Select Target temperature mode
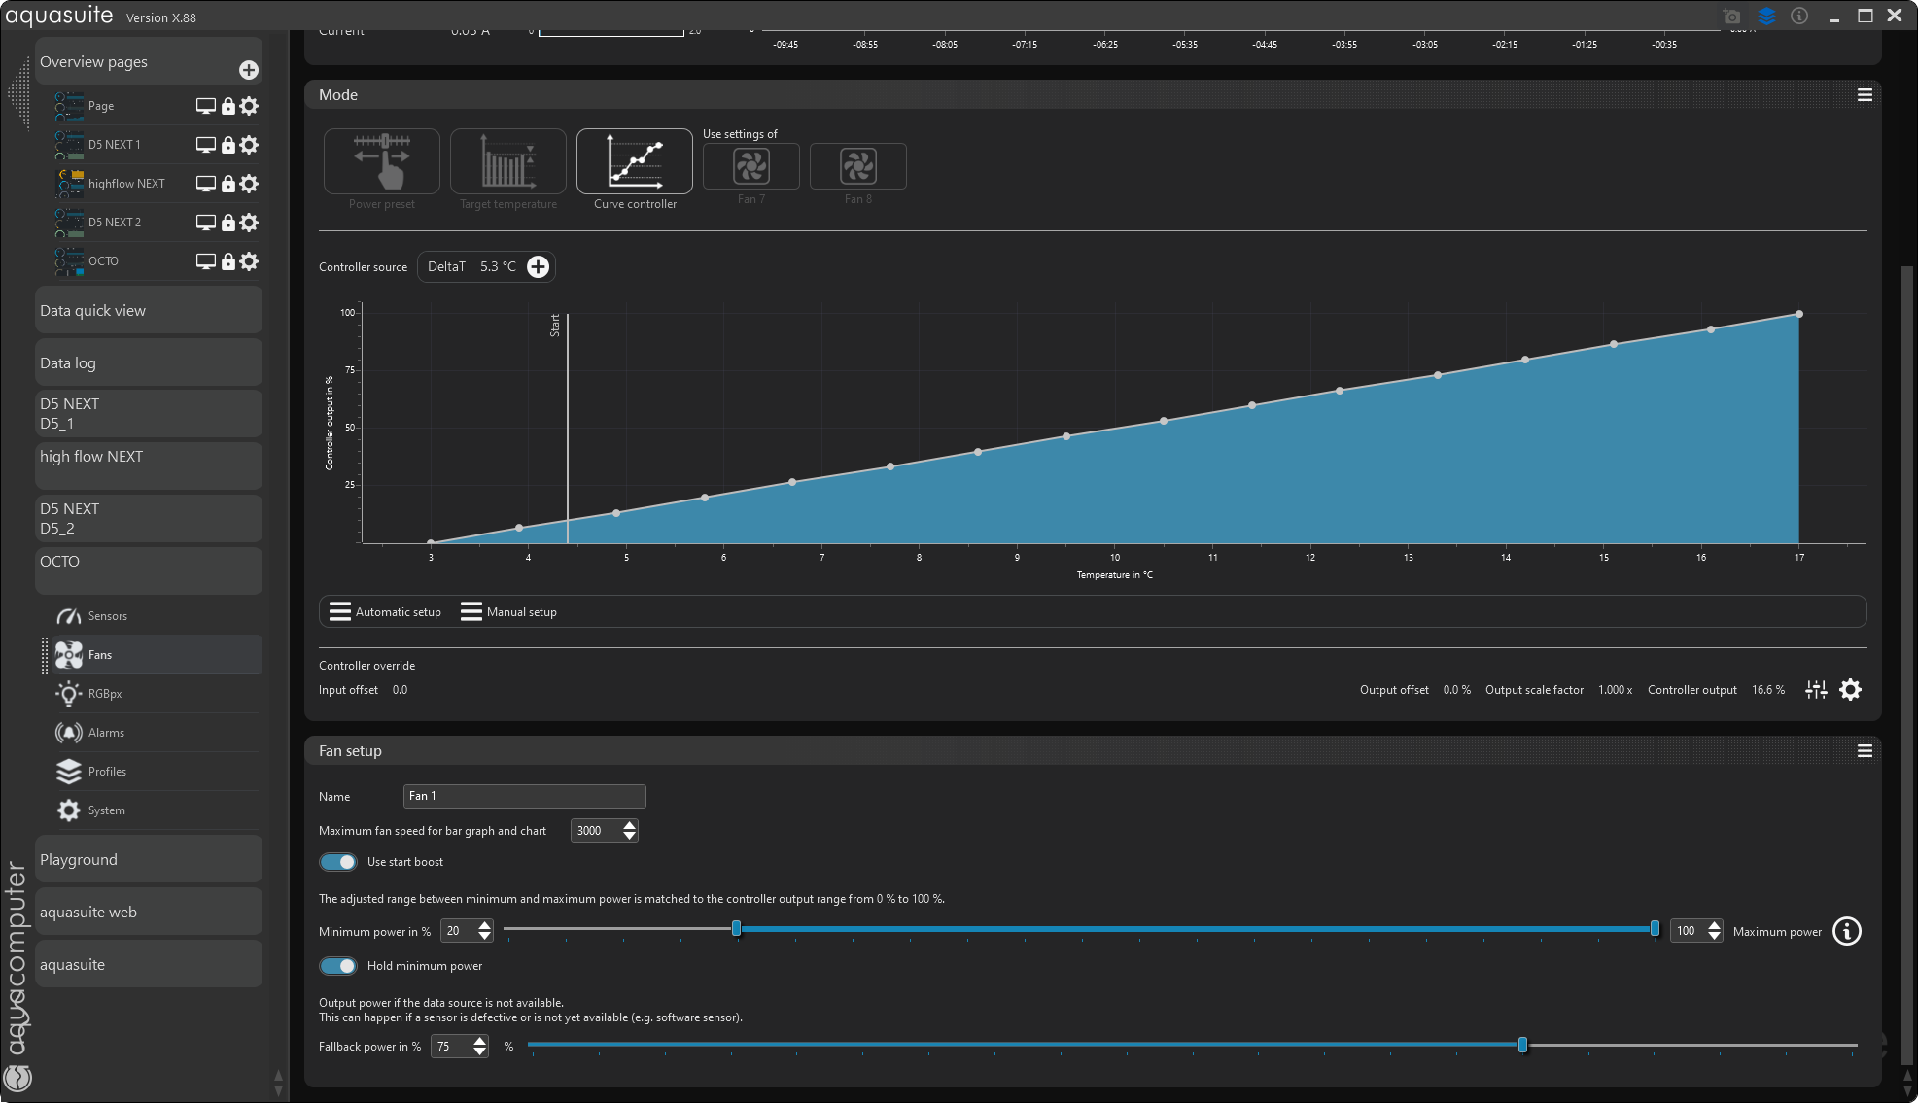Viewport: 1918px width, 1103px height. tap(508, 162)
